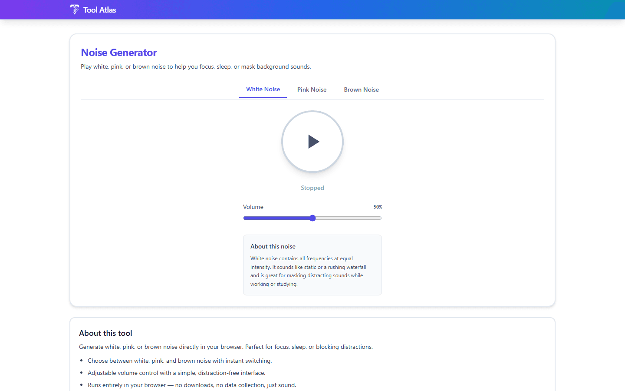Switch to the Brown Noise tab
Screen dimensions: 625x391
(361, 89)
